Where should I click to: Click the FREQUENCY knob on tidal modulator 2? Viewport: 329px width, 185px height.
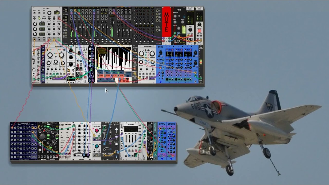coord(50,55)
